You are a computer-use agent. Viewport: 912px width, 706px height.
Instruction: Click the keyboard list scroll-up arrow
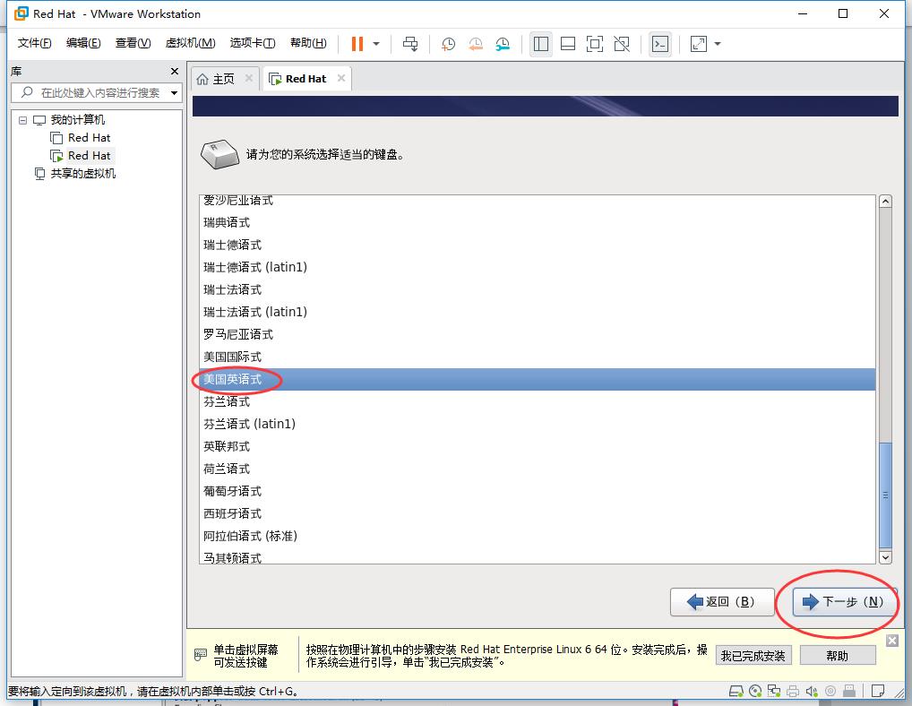point(885,202)
